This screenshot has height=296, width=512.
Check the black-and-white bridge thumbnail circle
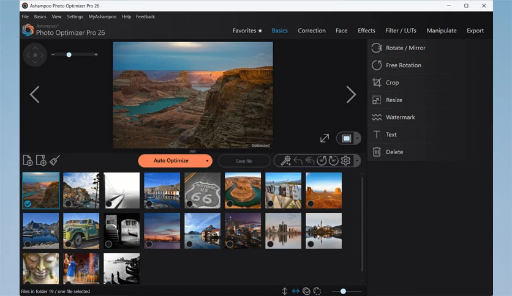pos(109,204)
